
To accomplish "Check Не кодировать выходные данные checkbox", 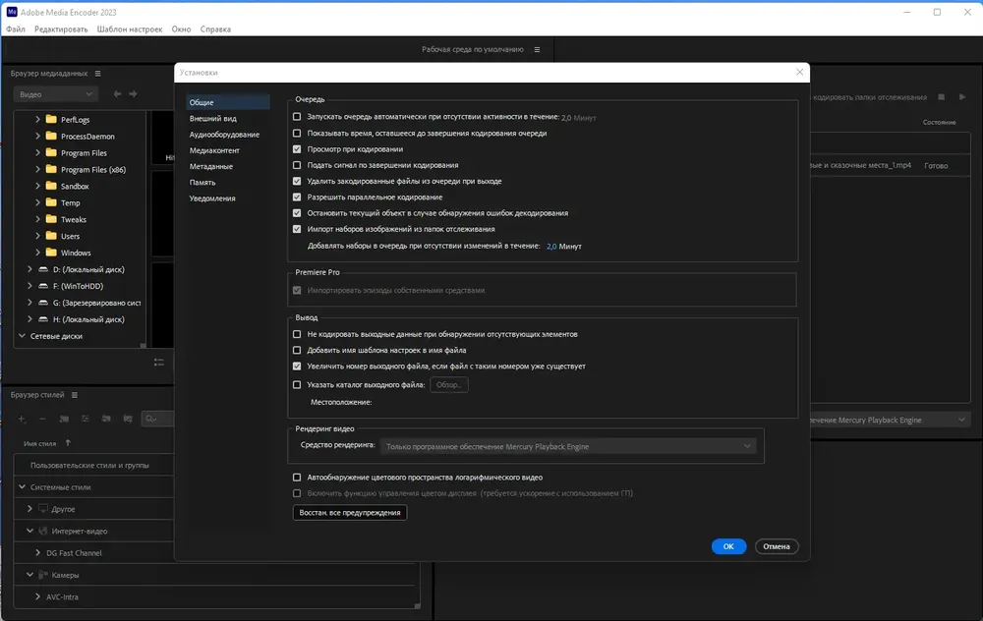I will [297, 334].
